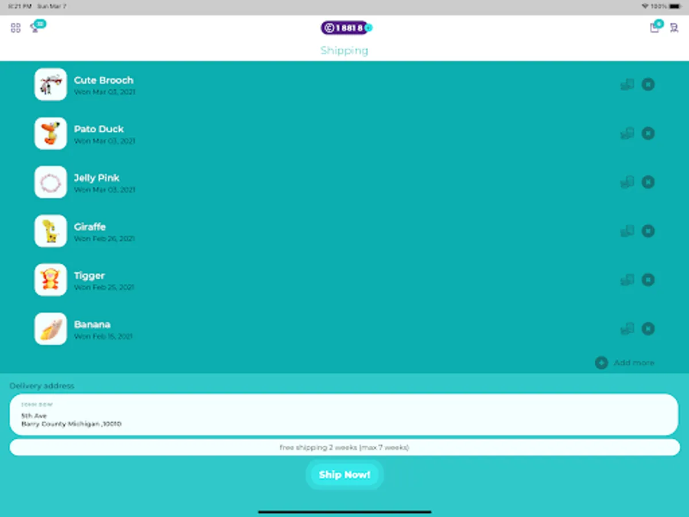Open Giraffe prize thumbnail
689x517 pixels.
pyautogui.click(x=51, y=231)
